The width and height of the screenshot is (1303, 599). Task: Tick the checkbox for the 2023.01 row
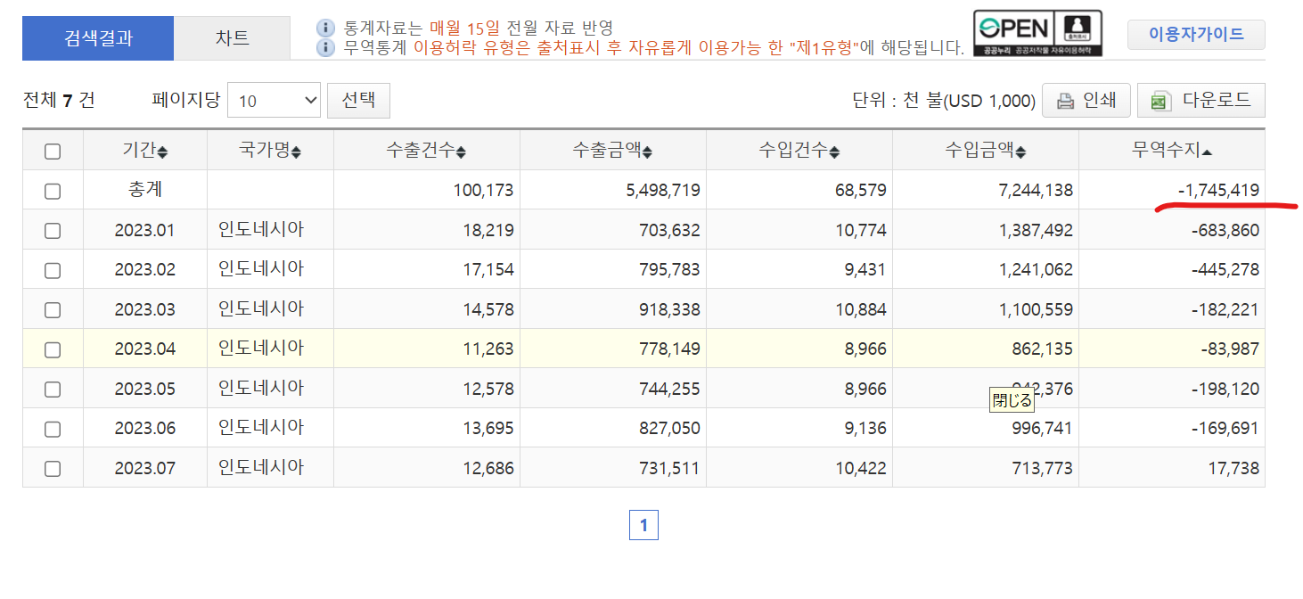pos(53,231)
